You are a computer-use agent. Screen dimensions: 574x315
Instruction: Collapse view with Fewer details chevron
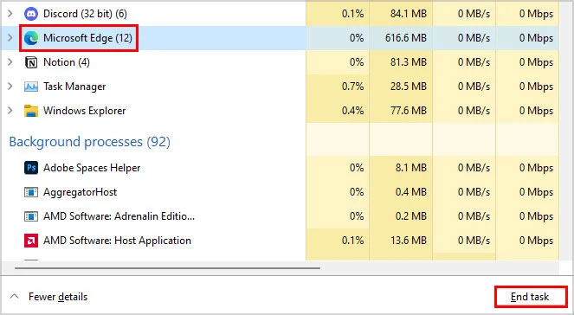14,296
